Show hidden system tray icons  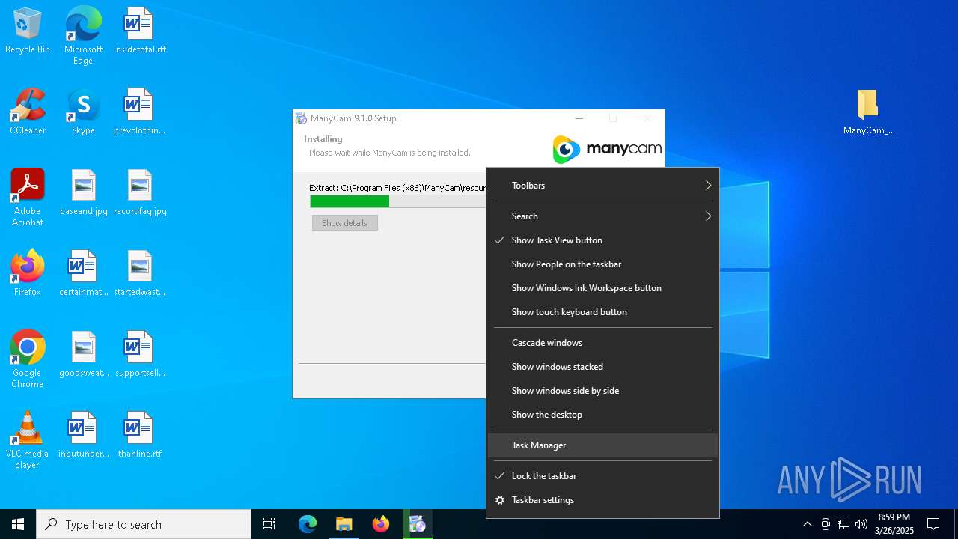807,524
